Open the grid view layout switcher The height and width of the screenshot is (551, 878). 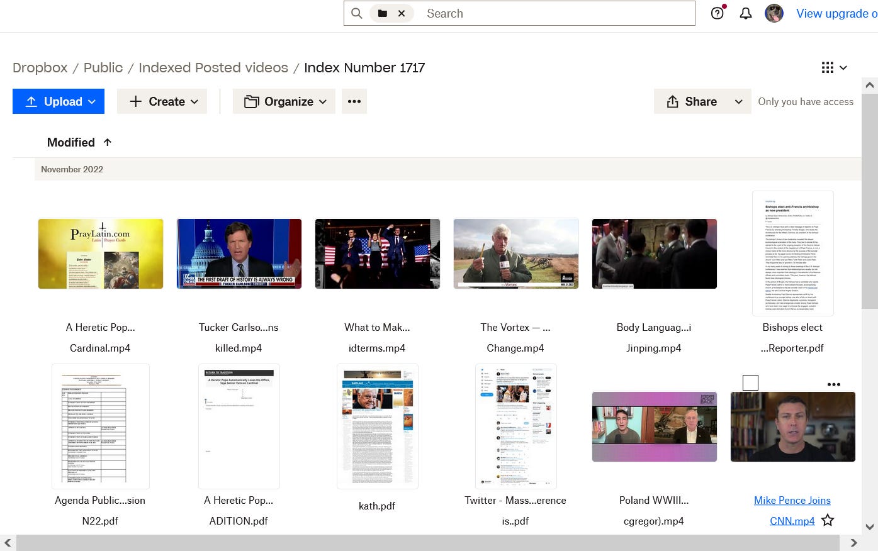(834, 67)
